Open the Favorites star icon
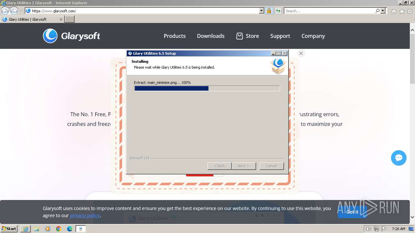 [x=402, y=11]
